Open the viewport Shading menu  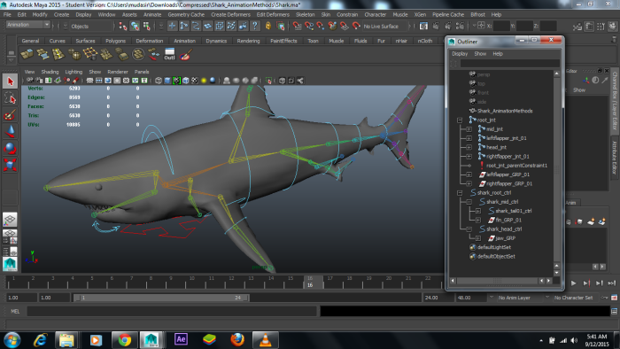pos(50,72)
